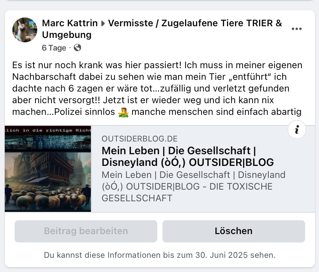Open the sheep preview image thumbnail

pos(48,169)
